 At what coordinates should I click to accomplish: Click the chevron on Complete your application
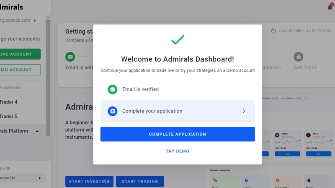click(244, 111)
